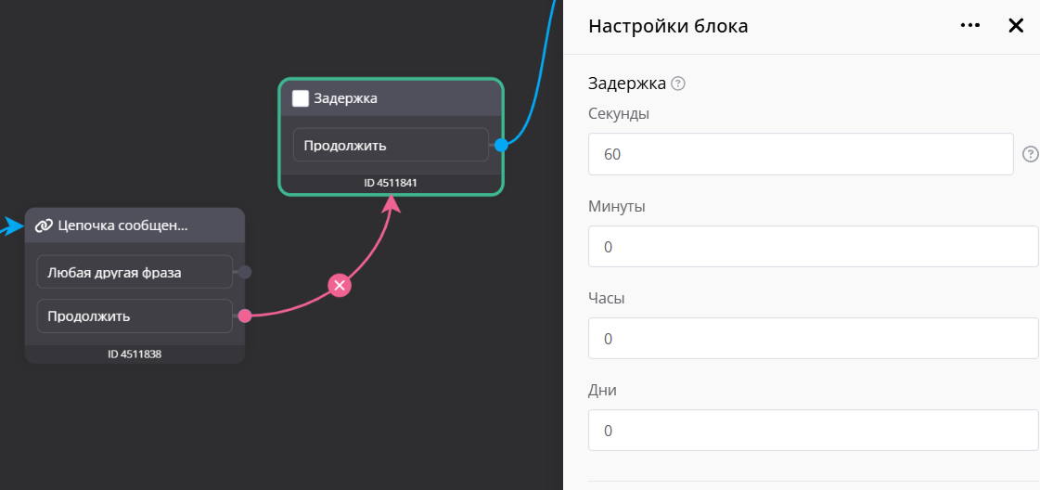Remove the connection using the pink X icon

340,285
